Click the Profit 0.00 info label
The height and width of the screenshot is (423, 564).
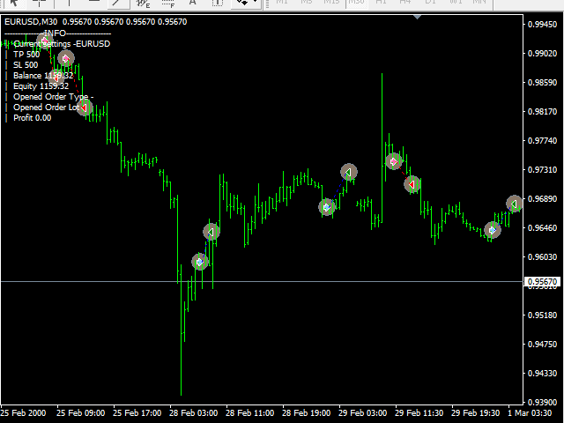32,118
